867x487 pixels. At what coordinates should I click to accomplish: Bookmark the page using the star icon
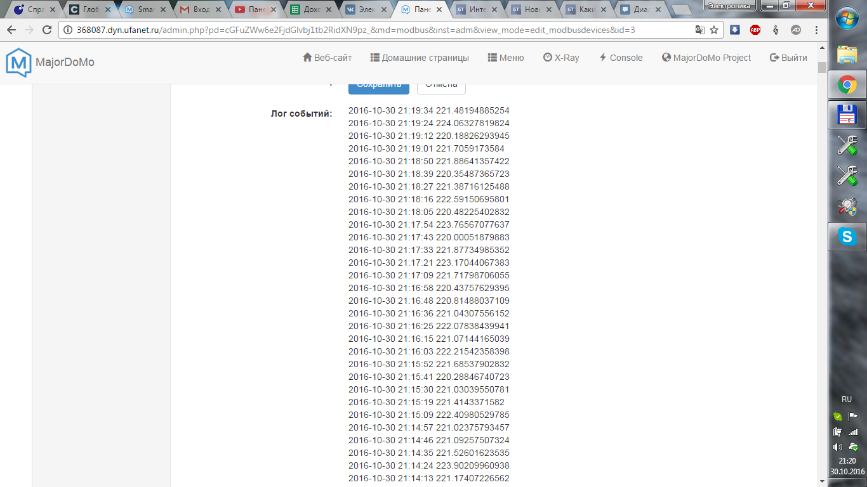click(715, 29)
